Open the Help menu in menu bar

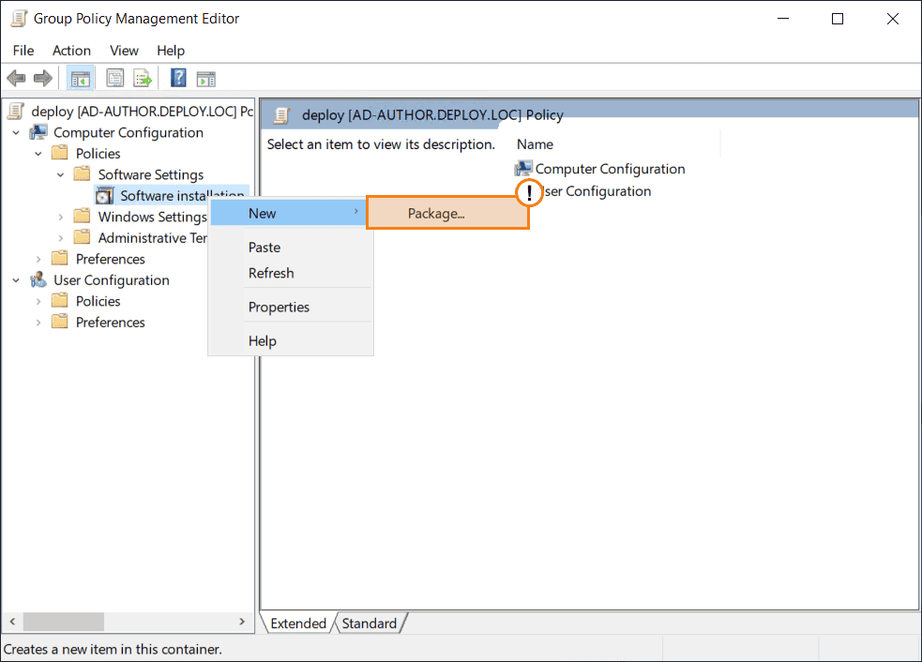point(171,51)
